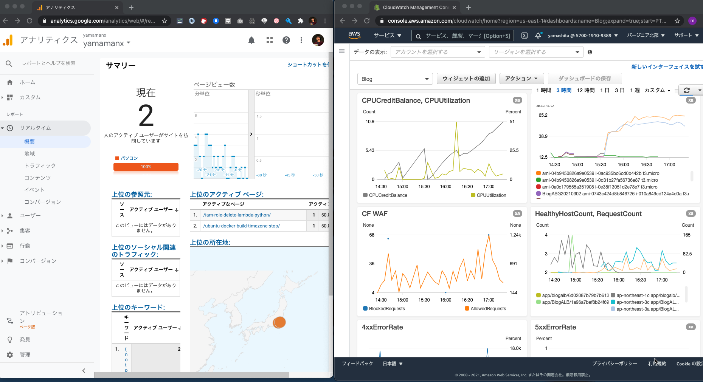Screen dimensions: 703x382
Task: Open the 日本語 language selector in footer
Action: click(393, 363)
